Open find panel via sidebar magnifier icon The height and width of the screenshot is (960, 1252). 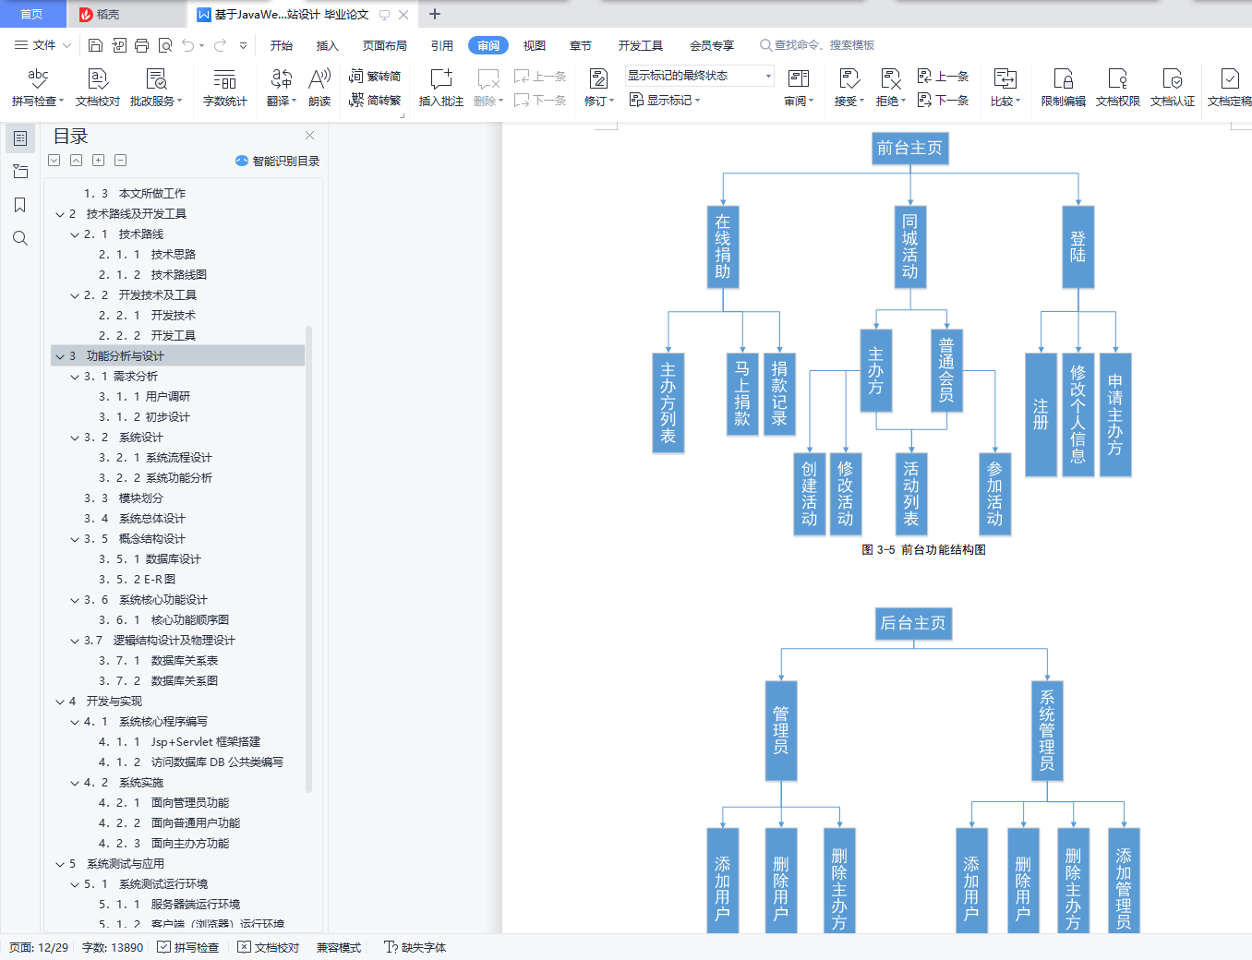pos(20,238)
